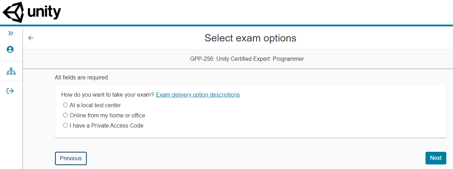
Task: Click the GPP-256 Unity Certified Expert exam title
Action: pos(247,59)
